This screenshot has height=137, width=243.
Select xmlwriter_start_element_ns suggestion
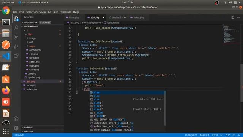tap(127, 123)
